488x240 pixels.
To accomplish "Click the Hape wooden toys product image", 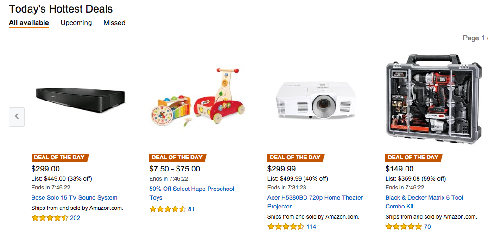I will (197, 98).
